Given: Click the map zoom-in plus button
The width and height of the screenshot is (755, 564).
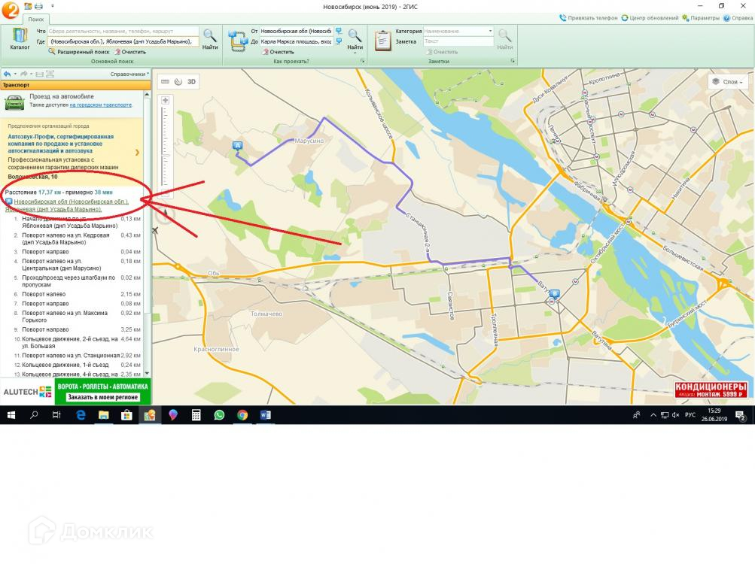Looking at the screenshot, I should click(165, 100).
